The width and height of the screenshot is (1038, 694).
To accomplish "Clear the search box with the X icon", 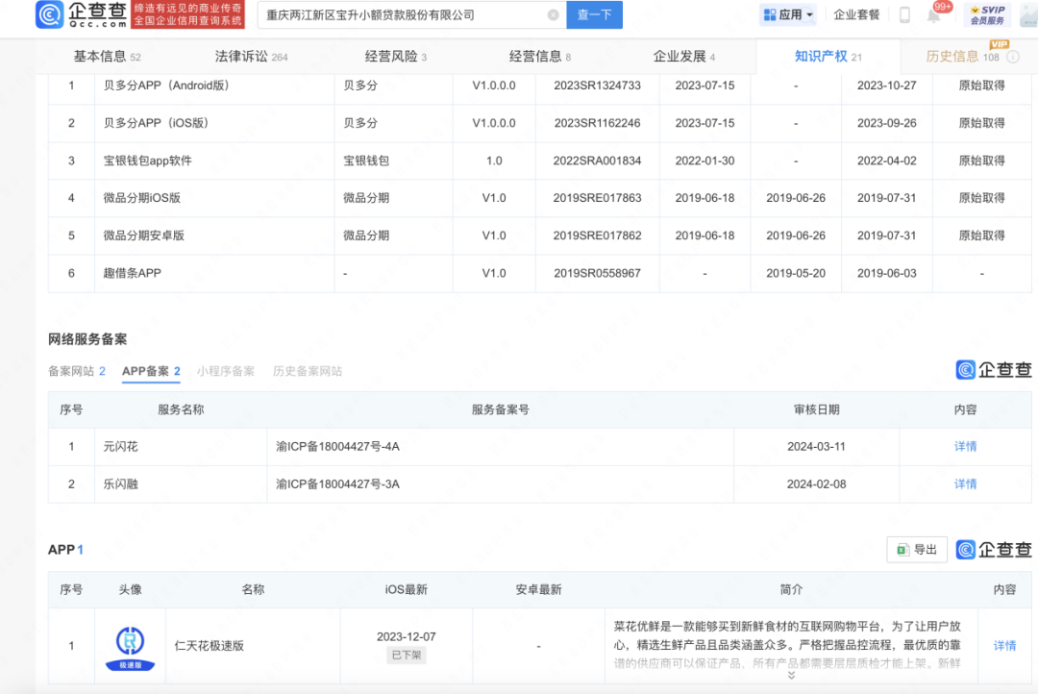I will click(x=553, y=15).
